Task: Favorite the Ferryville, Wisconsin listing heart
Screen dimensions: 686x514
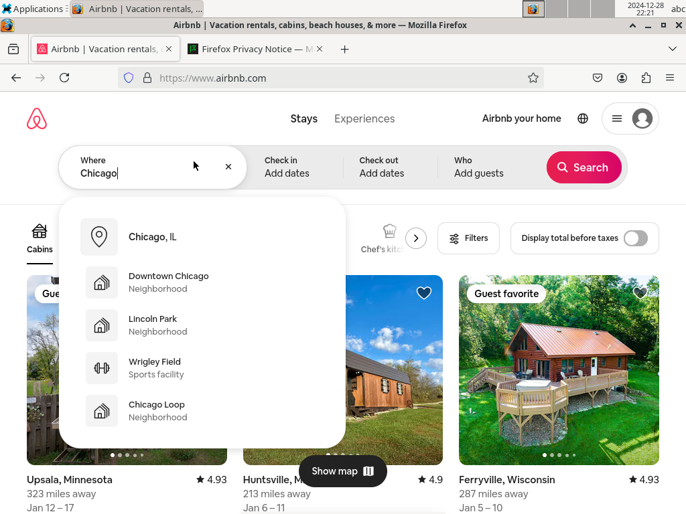Action: [x=640, y=293]
